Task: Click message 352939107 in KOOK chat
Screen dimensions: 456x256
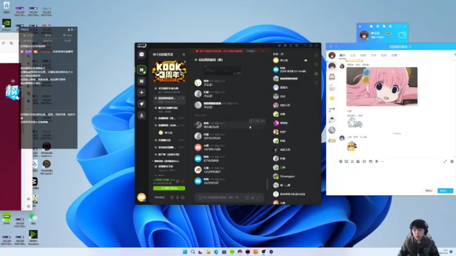Action: pyautogui.click(x=211, y=183)
